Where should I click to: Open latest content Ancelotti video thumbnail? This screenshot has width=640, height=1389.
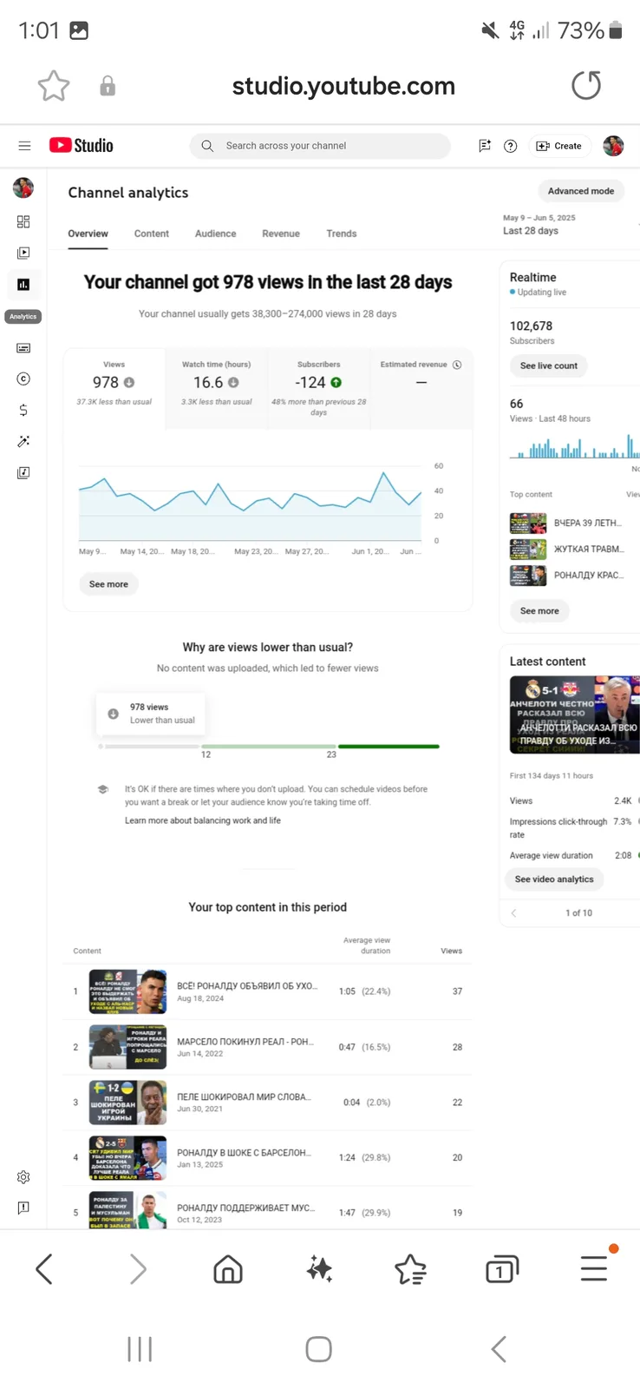(x=574, y=714)
